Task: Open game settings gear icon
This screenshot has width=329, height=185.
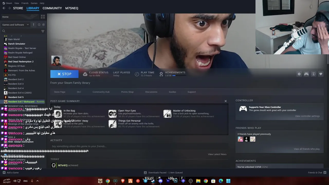Action: point(299,74)
